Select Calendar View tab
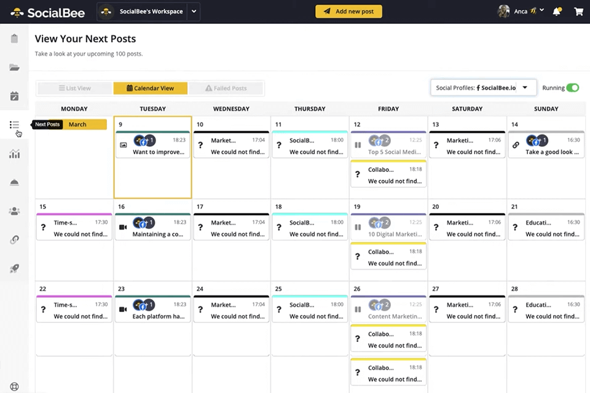 [150, 88]
